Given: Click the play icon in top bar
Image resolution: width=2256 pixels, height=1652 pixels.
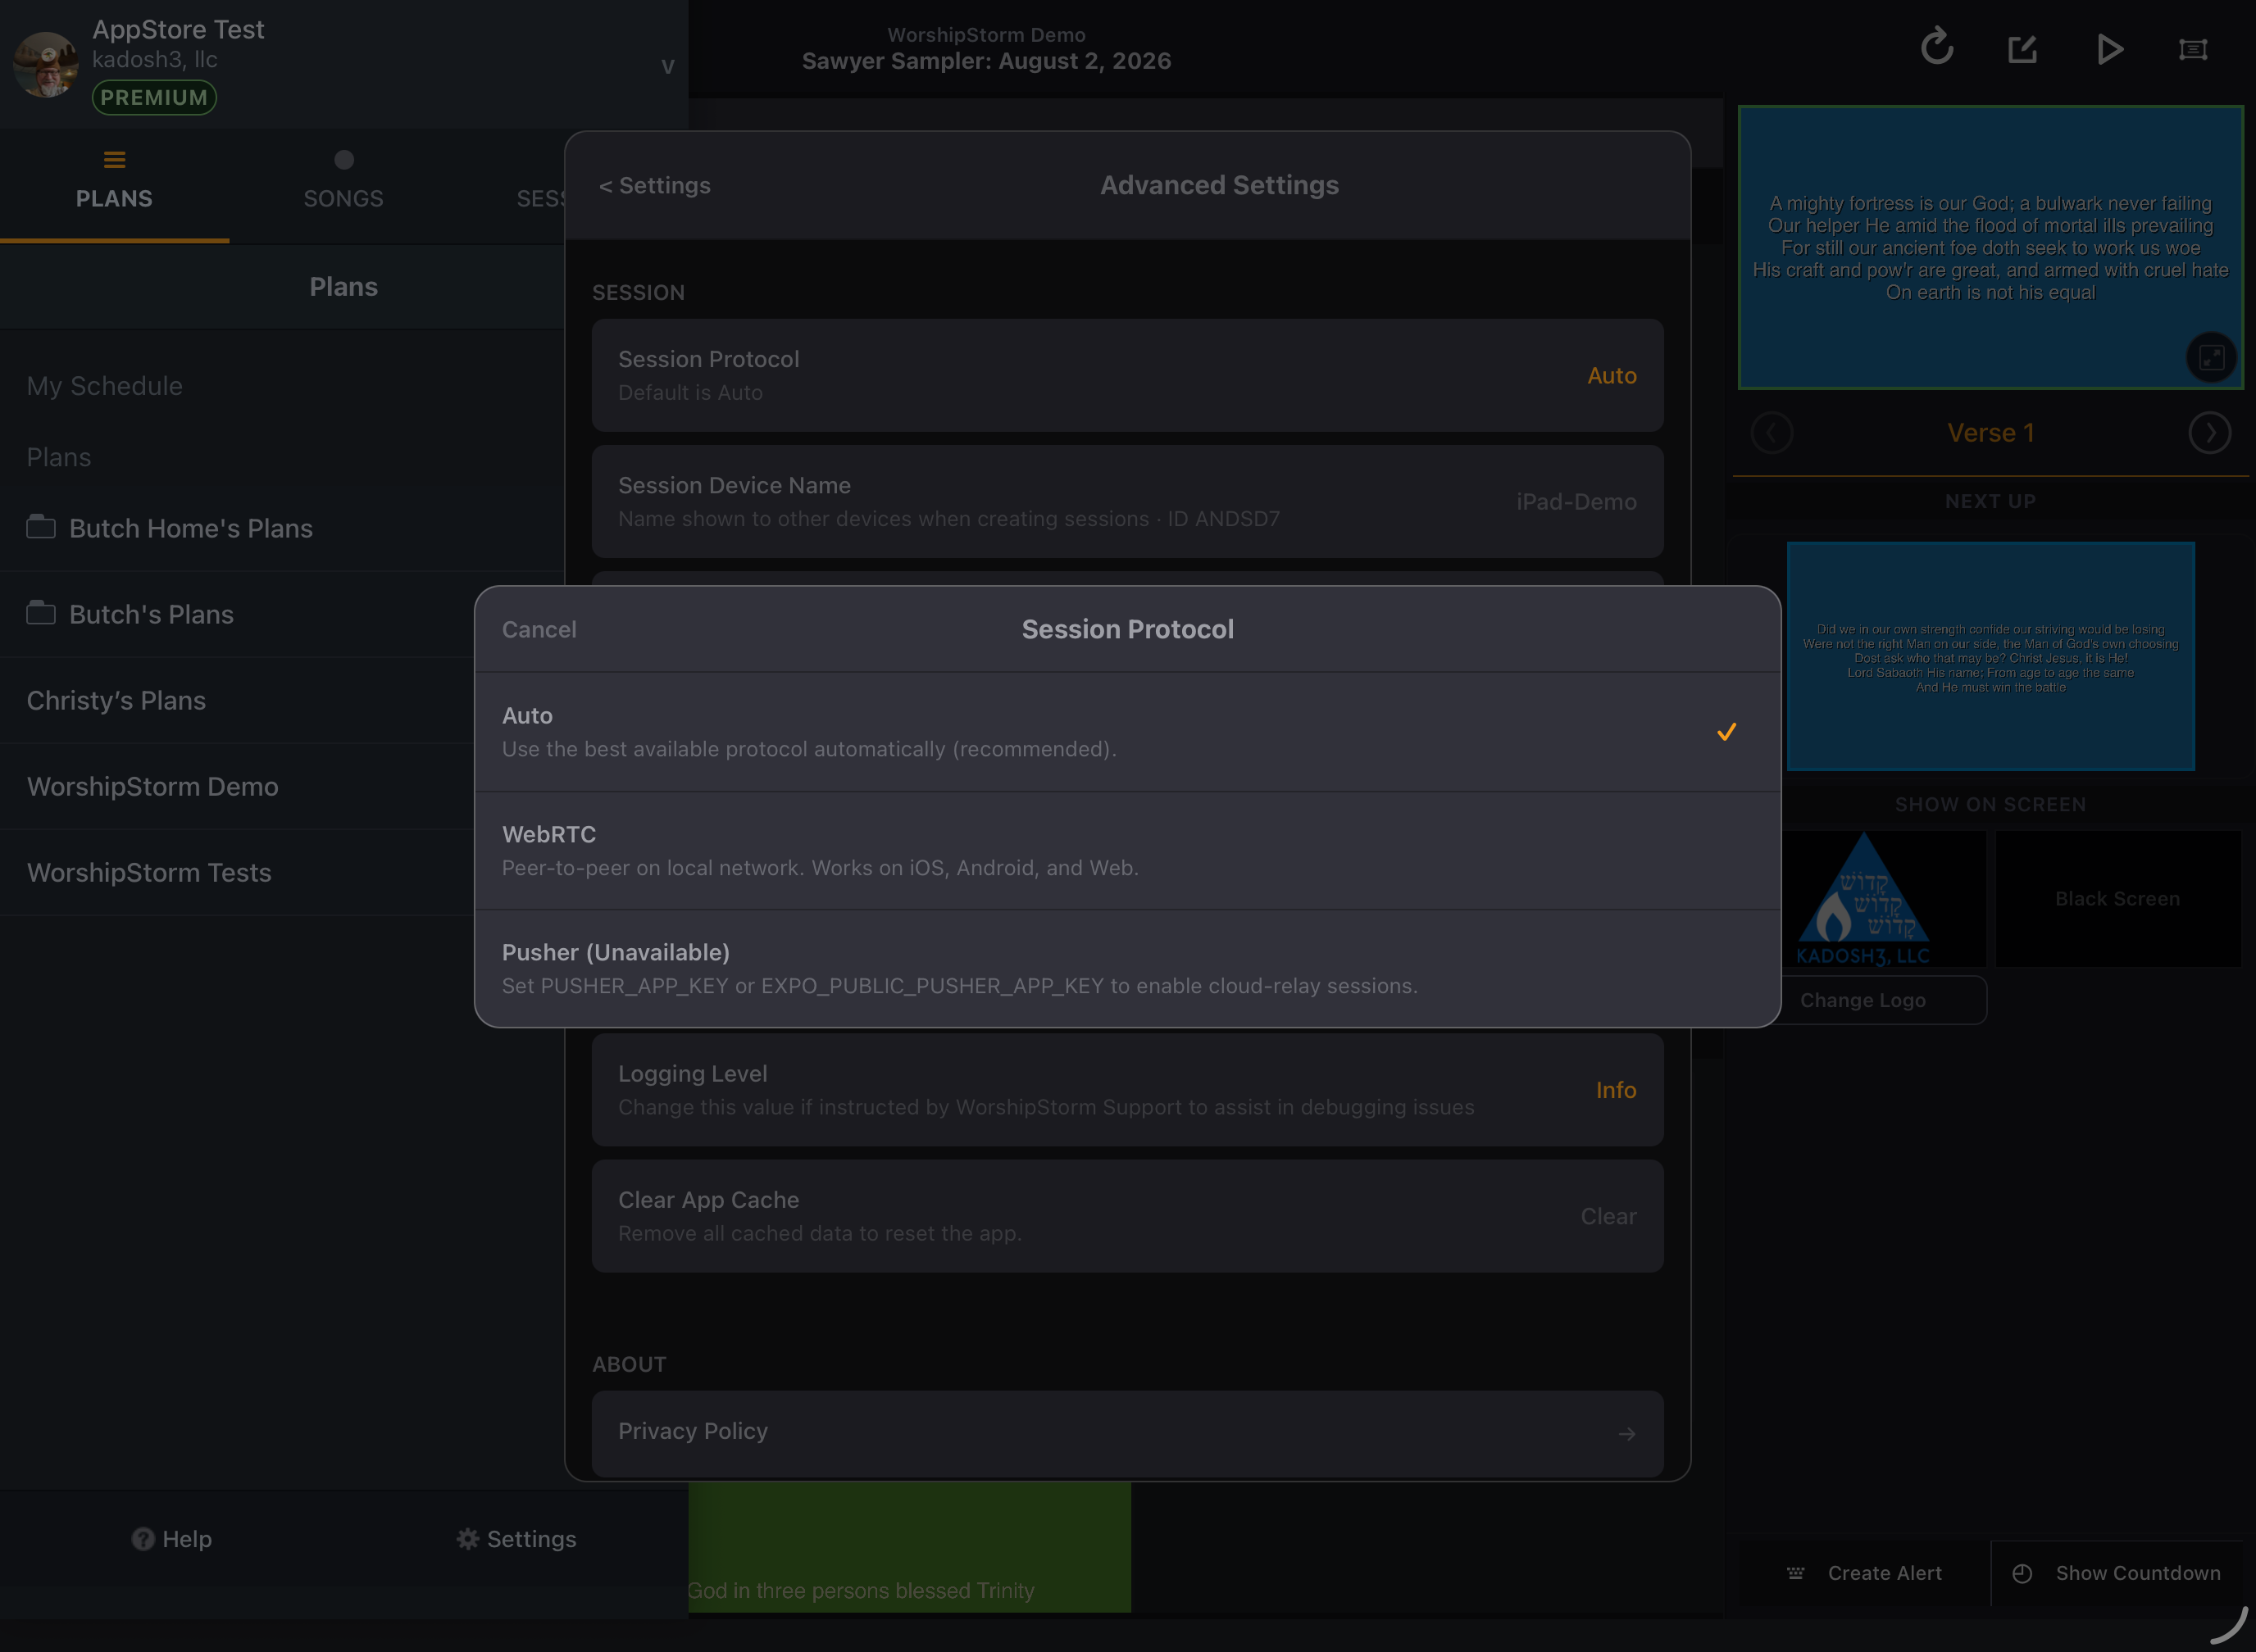Looking at the screenshot, I should coord(2109,48).
